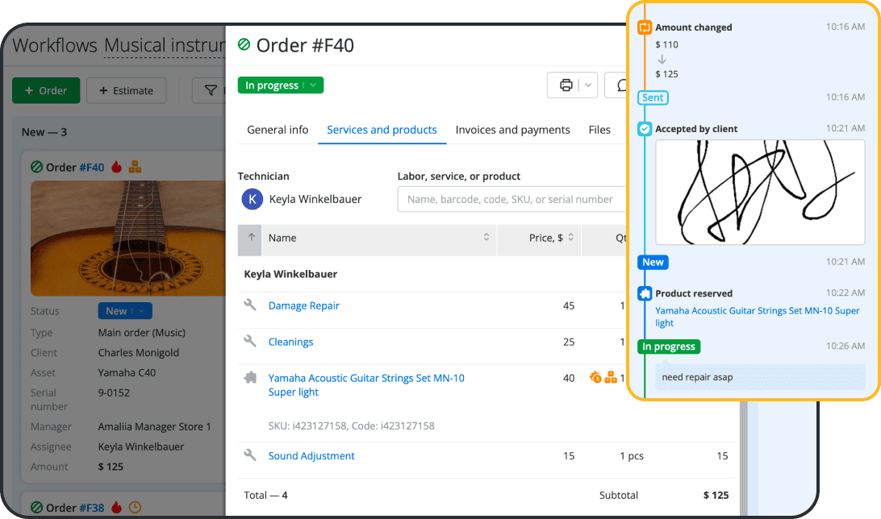Viewport: 881px width, 519px height.
Task: Click the fire priority icon on order F40
Action: coord(116,168)
